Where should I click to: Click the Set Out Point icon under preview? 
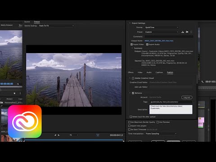(58, 135)
